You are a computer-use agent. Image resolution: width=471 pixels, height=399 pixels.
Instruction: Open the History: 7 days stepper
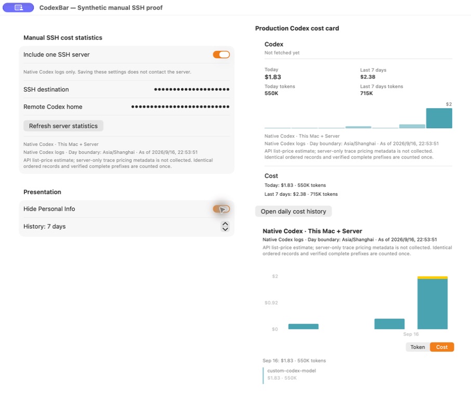coord(225,227)
